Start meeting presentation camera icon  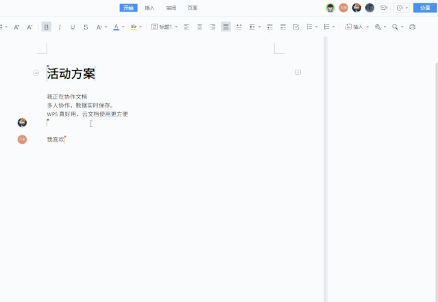point(384,8)
